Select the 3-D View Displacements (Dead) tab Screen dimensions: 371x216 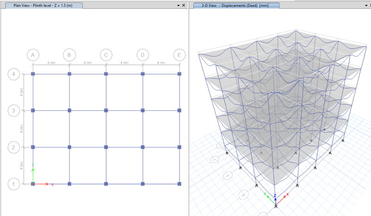tap(235, 6)
